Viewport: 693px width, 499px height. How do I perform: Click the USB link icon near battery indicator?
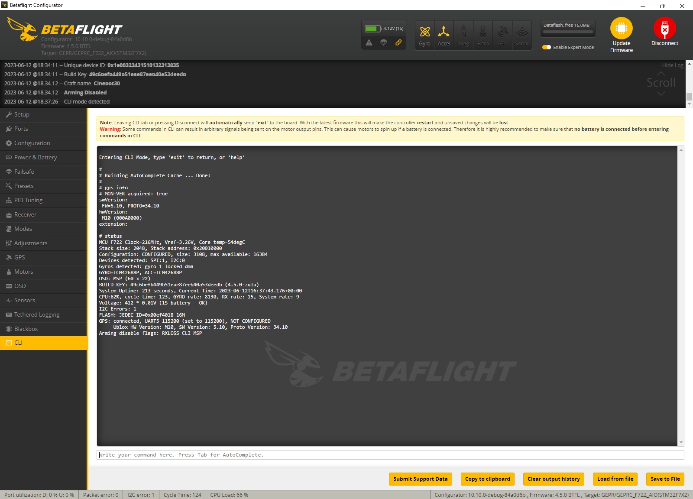(x=399, y=43)
